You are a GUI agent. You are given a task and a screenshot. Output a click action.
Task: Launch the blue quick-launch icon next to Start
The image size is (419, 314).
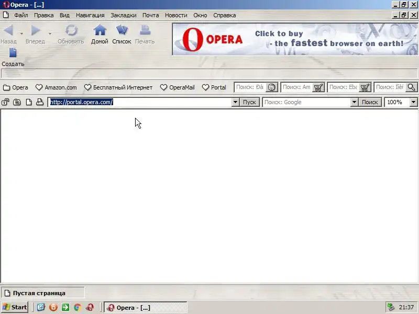click(41, 307)
